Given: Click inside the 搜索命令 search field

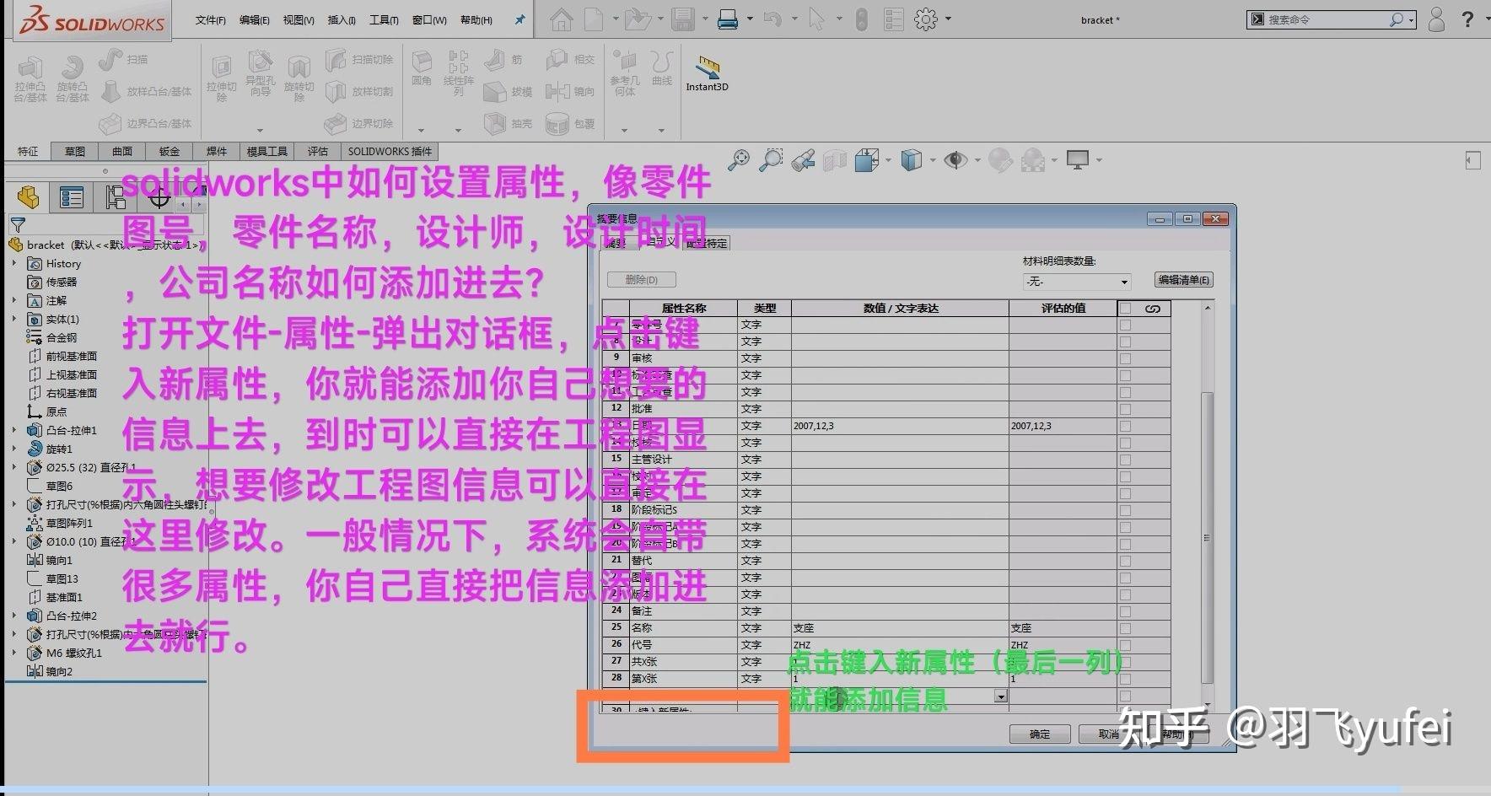Looking at the screenshot, I should (x=1327, y=19).
